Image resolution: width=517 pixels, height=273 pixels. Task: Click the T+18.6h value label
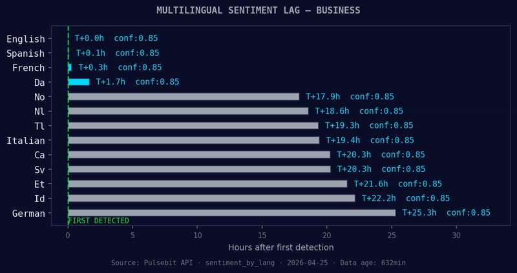pyautogui.click(x=332, y=111)
